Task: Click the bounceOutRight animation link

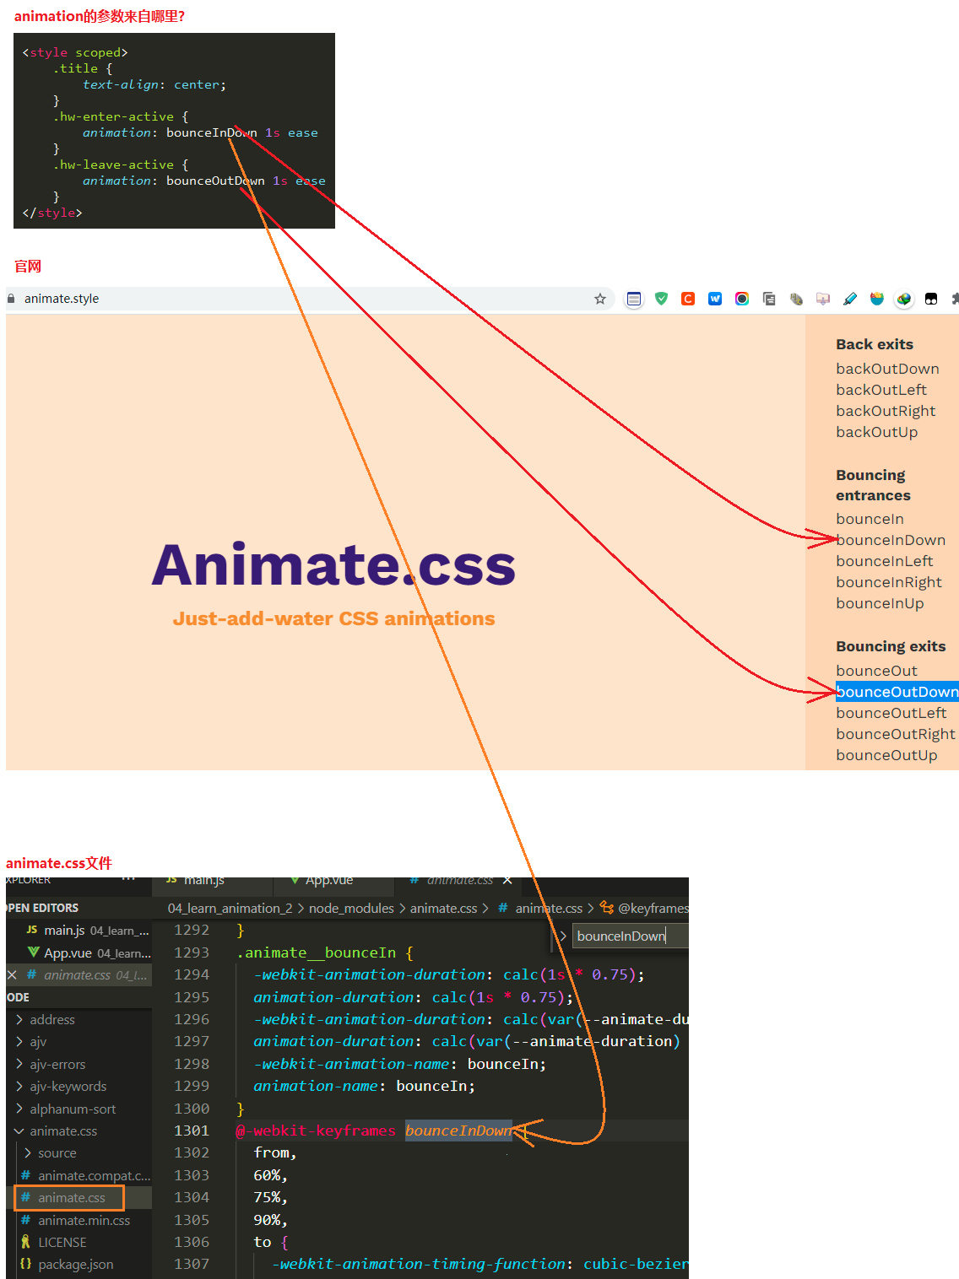Action: click(896, 734)
